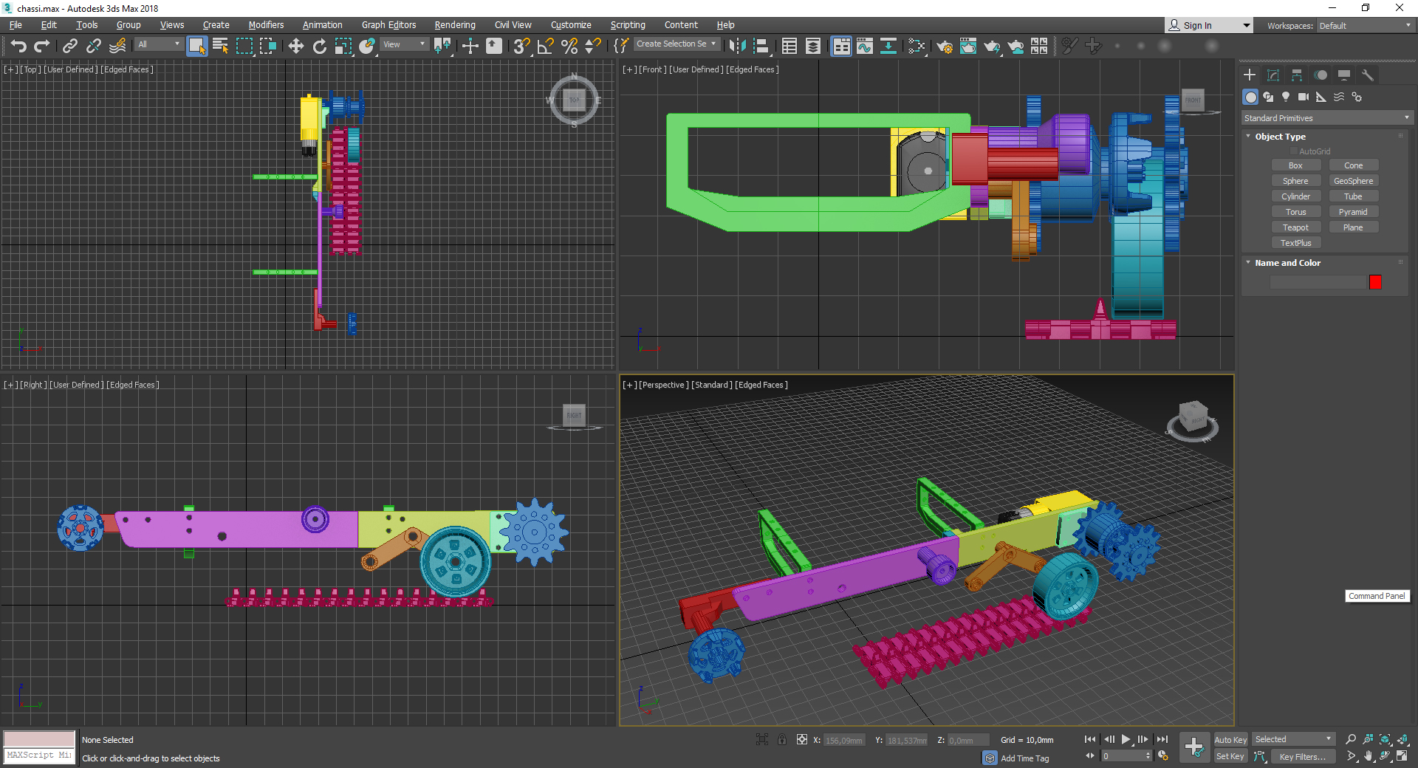Open the Modifiers menu

266,25
